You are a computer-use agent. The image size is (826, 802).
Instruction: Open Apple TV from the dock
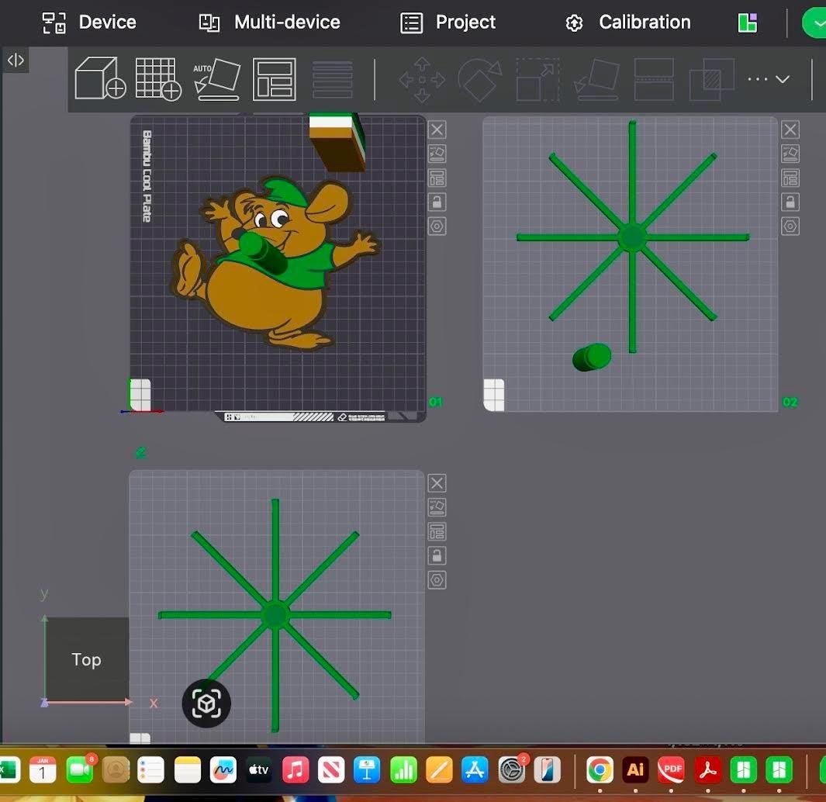click(x=259, y=770)
